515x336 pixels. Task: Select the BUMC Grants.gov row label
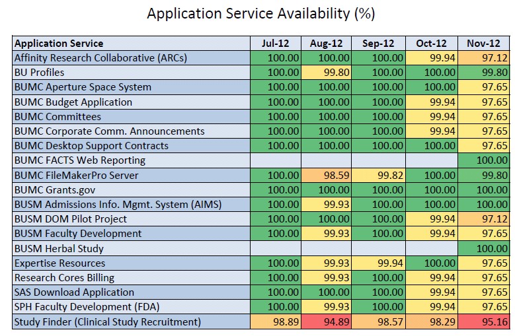(x=132, y=190)
